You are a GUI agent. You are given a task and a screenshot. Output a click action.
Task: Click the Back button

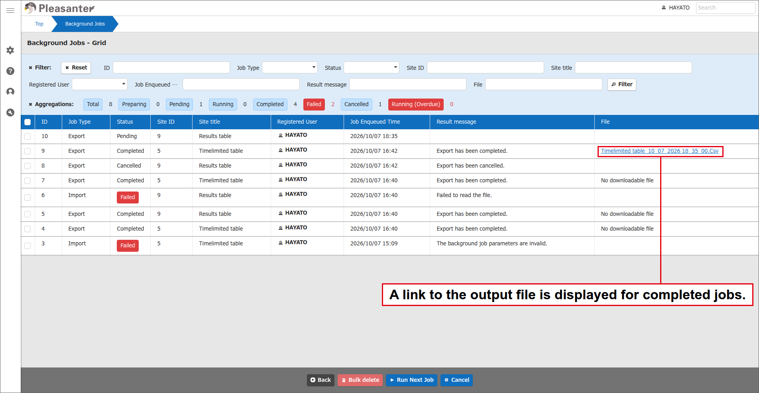coord(321,380)
